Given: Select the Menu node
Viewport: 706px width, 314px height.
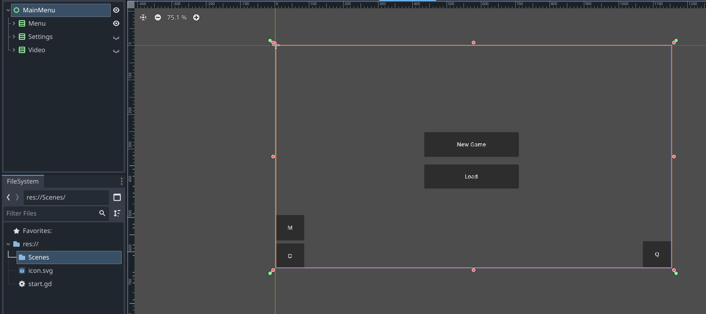Looking at the screenshot, I should [x=37, y=23].
